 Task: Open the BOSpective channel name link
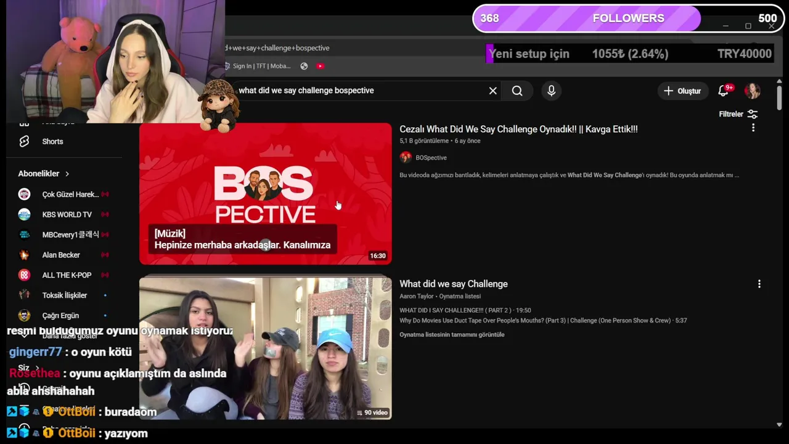(x=431, y=157)
